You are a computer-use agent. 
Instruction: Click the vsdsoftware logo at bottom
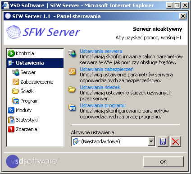tap(33, 161)
